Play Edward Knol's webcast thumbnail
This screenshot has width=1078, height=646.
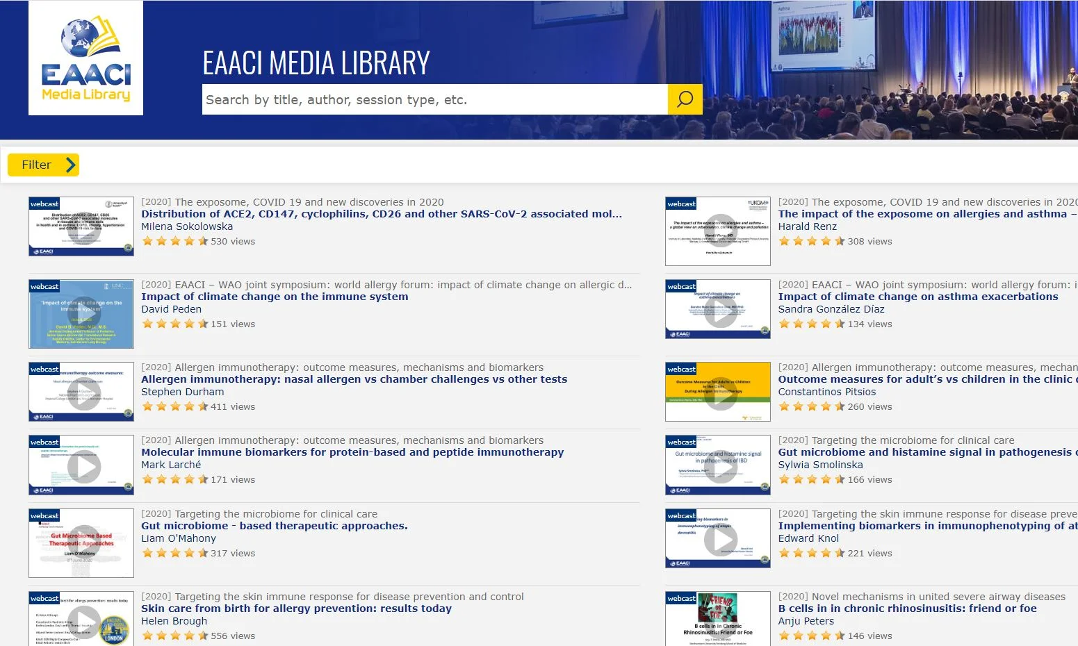point(718,538)
